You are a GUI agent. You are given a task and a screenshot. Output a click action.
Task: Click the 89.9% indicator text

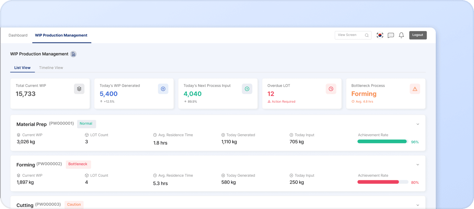pos(192,102)
